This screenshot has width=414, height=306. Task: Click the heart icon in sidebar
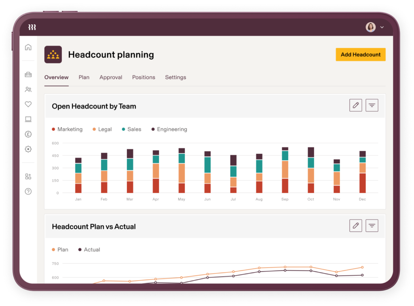coord(28,104)
